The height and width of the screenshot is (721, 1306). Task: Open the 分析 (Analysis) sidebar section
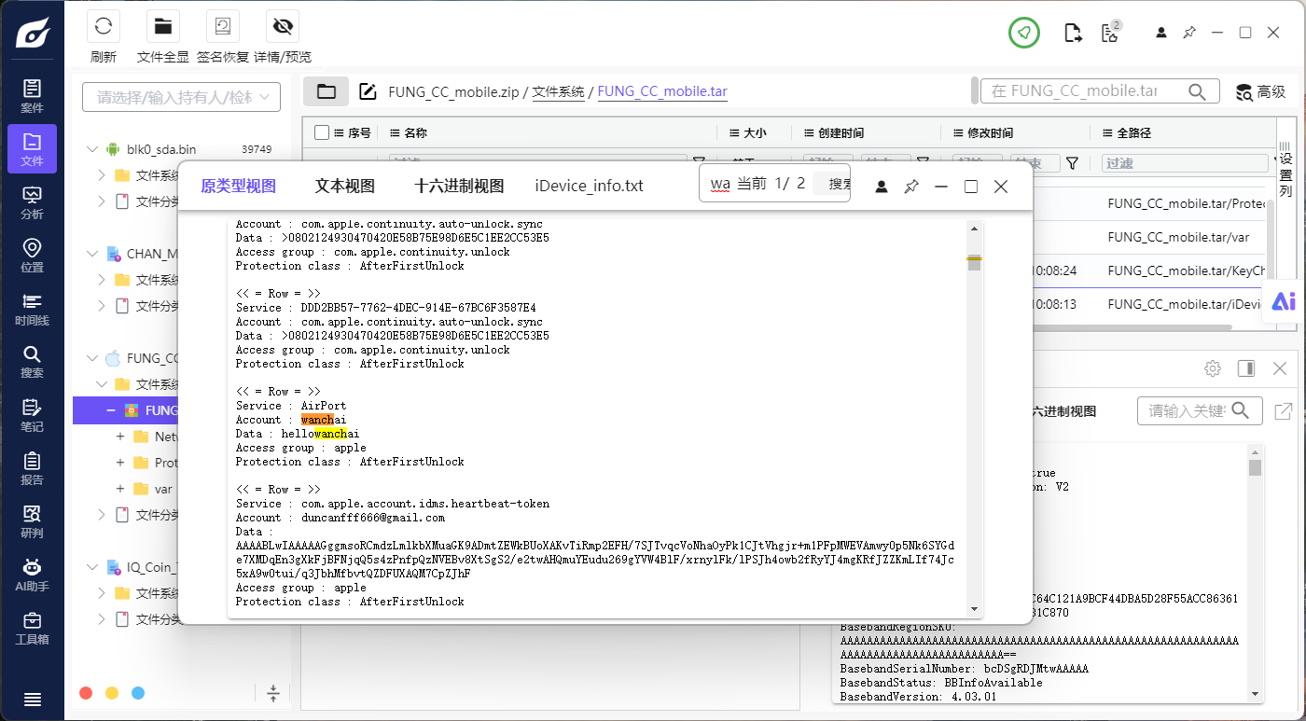point(32,202)
